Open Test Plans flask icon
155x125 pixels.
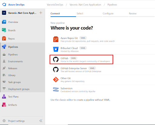click(x=4, y=97)
